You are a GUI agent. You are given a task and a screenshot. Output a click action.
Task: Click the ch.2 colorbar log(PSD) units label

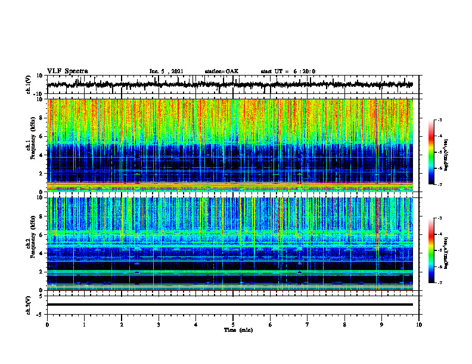(446, 253)
